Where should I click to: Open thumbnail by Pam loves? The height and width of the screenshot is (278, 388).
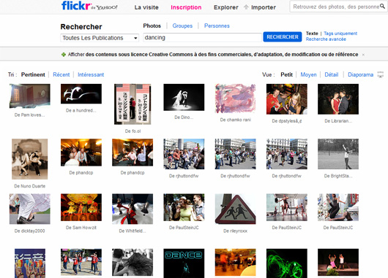click(30, 96)
